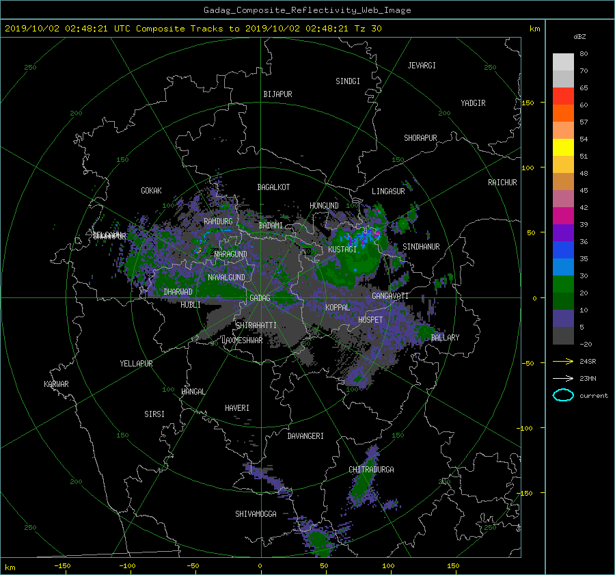
Task: Click the GOKAK city label
Action: click(151, 190)
